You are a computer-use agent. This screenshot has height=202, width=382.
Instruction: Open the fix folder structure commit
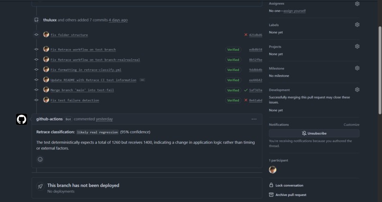click(x=69, y=35)
